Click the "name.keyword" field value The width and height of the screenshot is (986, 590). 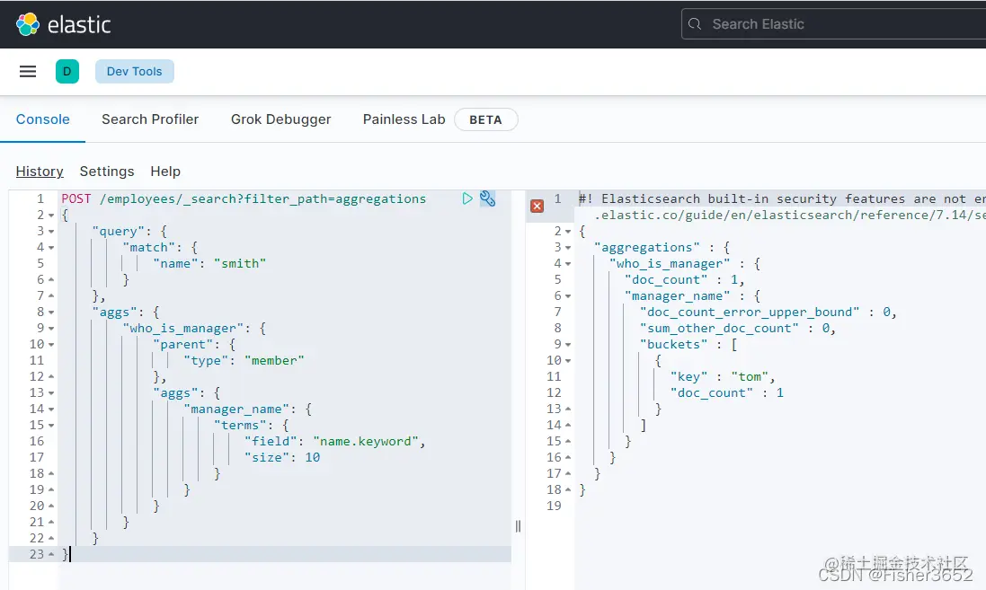pos(365,441)
